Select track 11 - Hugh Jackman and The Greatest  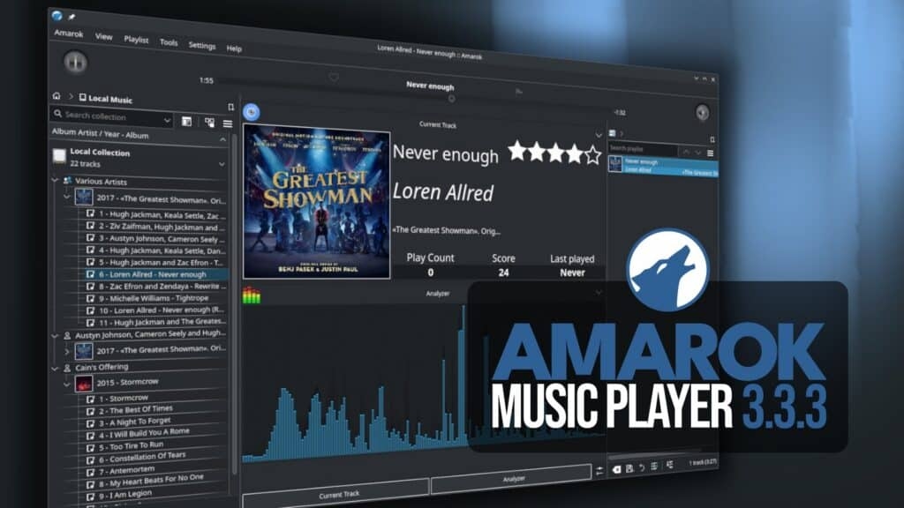click(x=155, y=322)
